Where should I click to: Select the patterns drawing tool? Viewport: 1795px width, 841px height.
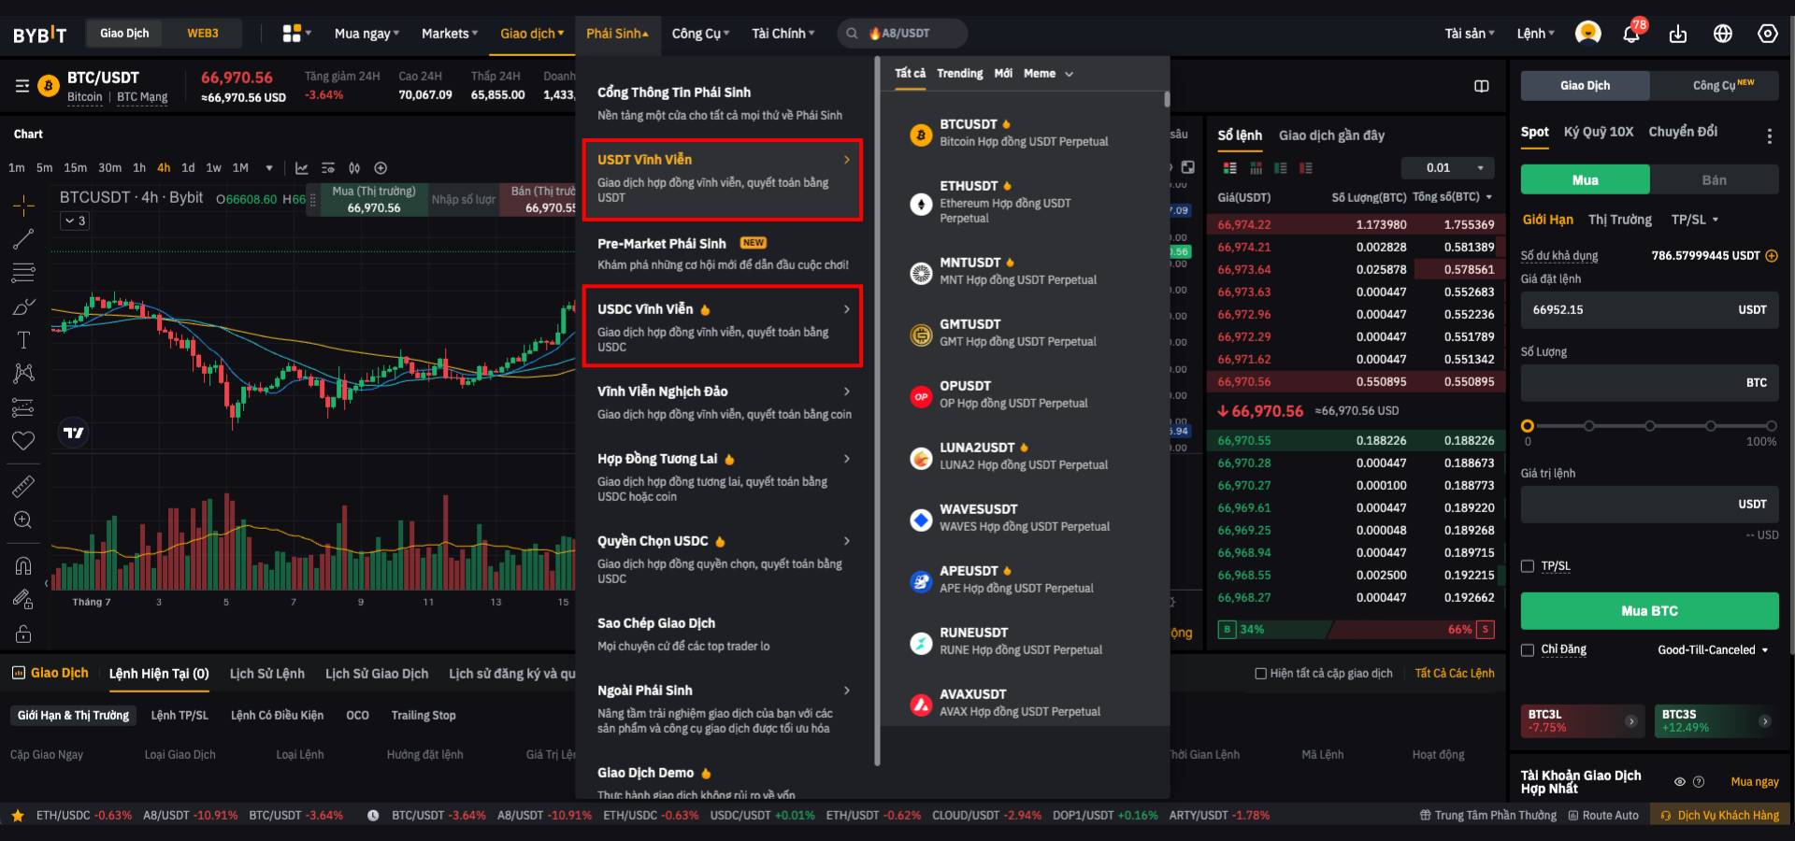23,374
